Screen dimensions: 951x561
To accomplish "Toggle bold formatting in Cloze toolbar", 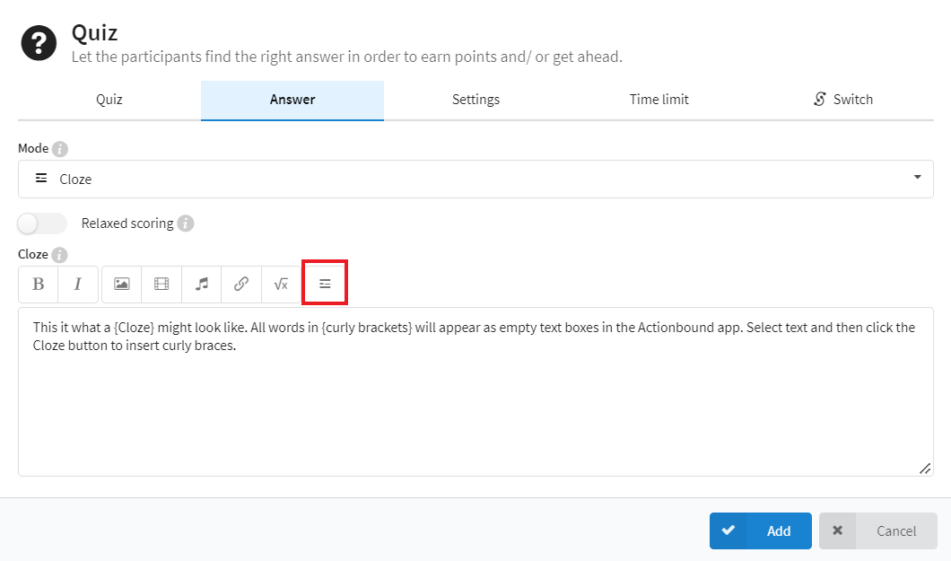I will [39, 284].
